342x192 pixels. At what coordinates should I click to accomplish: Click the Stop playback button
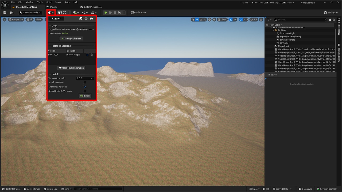[115, 13]
